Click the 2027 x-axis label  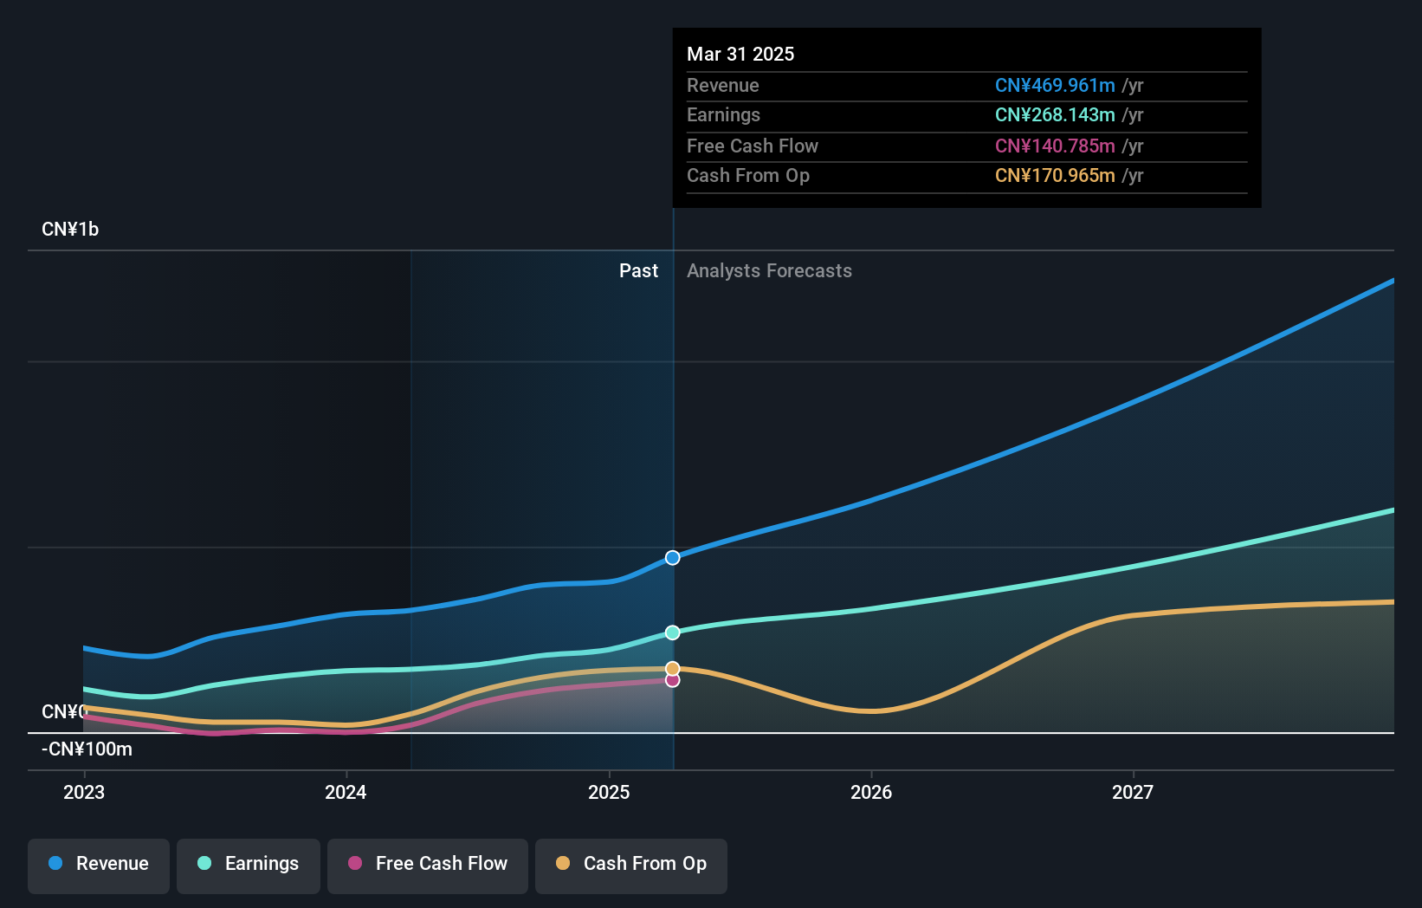click(x=1133, y=793)
